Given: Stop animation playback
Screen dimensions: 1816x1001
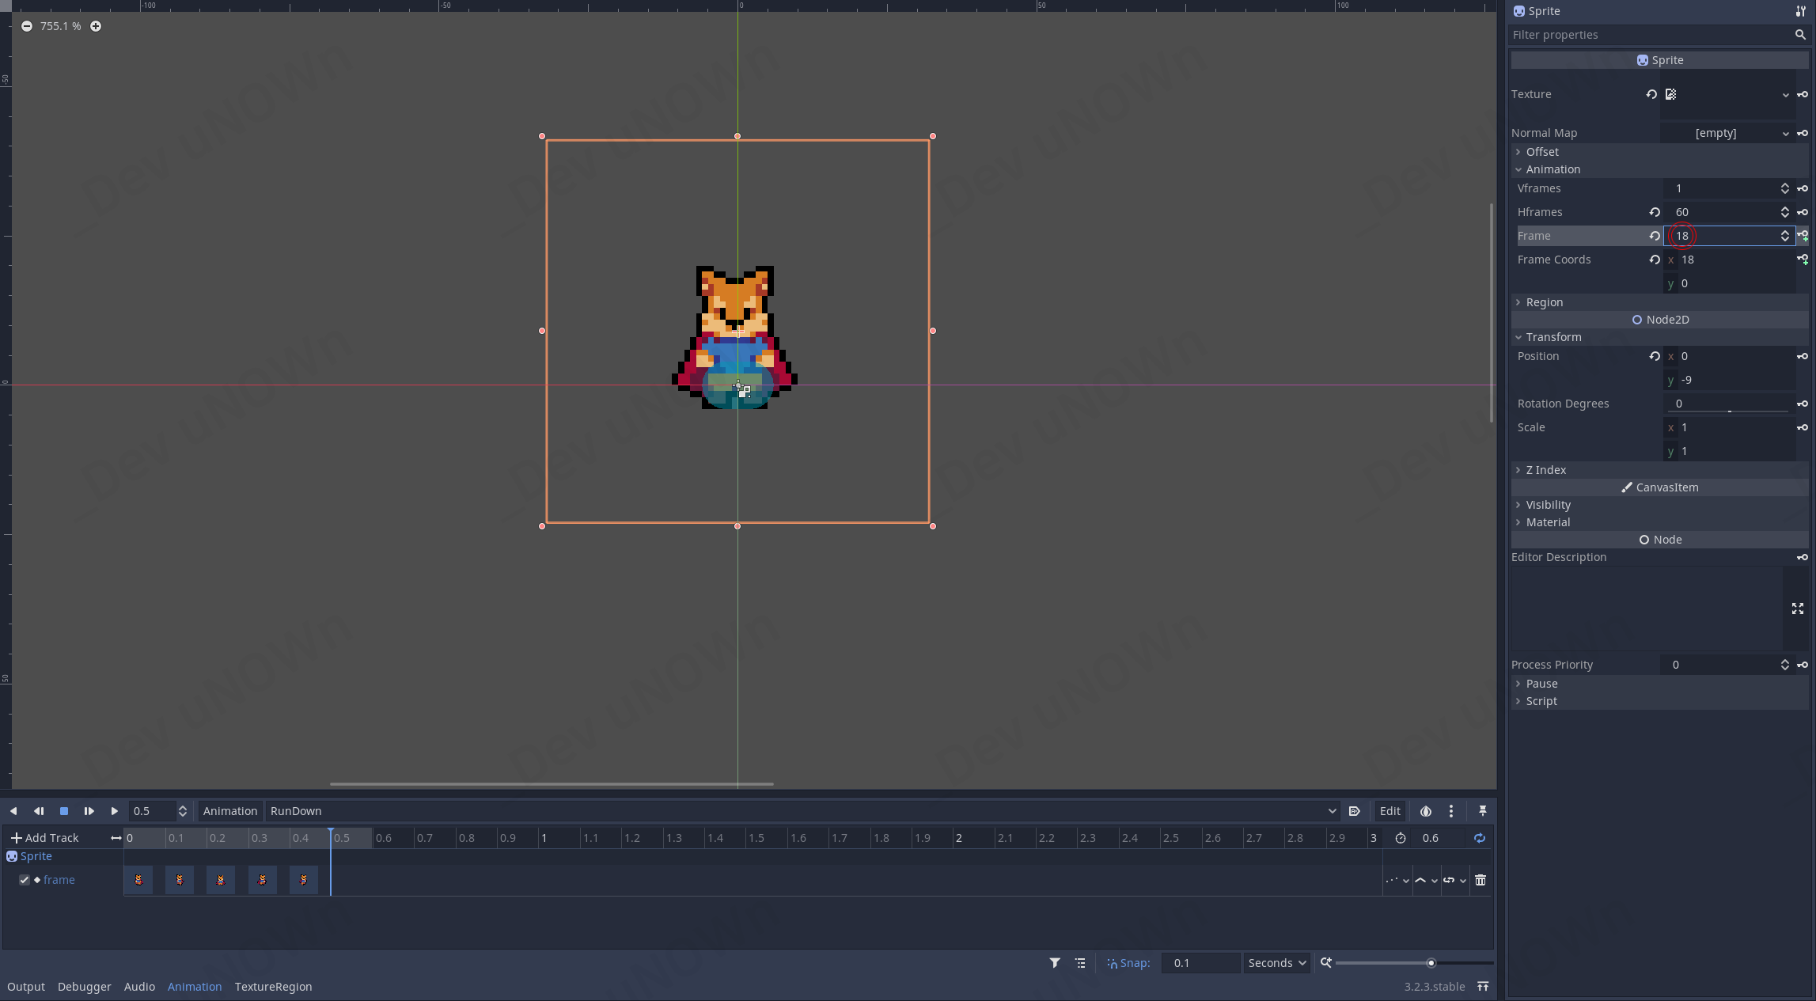Looking at the screenshot, I should click(64, 811).
